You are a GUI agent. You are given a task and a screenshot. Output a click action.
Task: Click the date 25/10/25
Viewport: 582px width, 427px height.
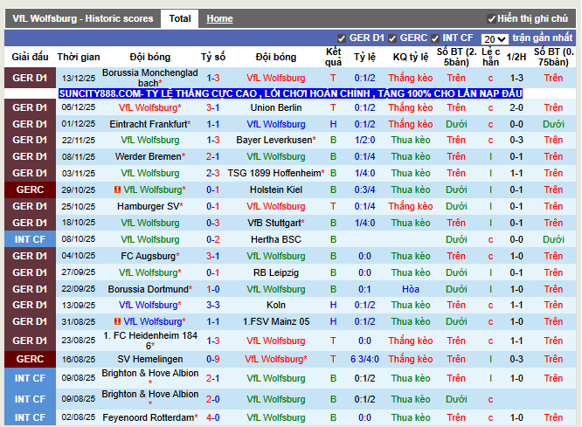coord(79,206)
